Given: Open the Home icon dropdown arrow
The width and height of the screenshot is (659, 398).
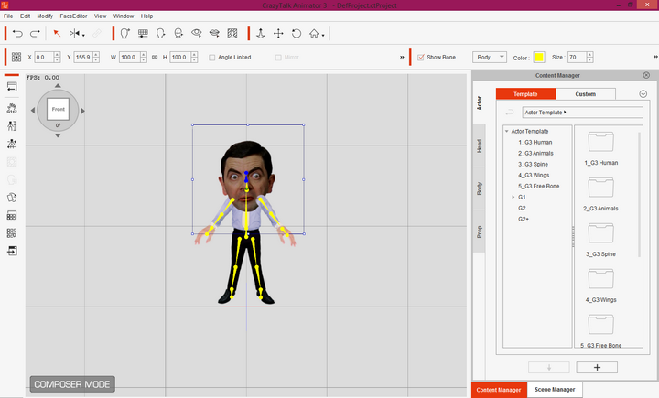Looking at the screenshot, I should (323, 36).
